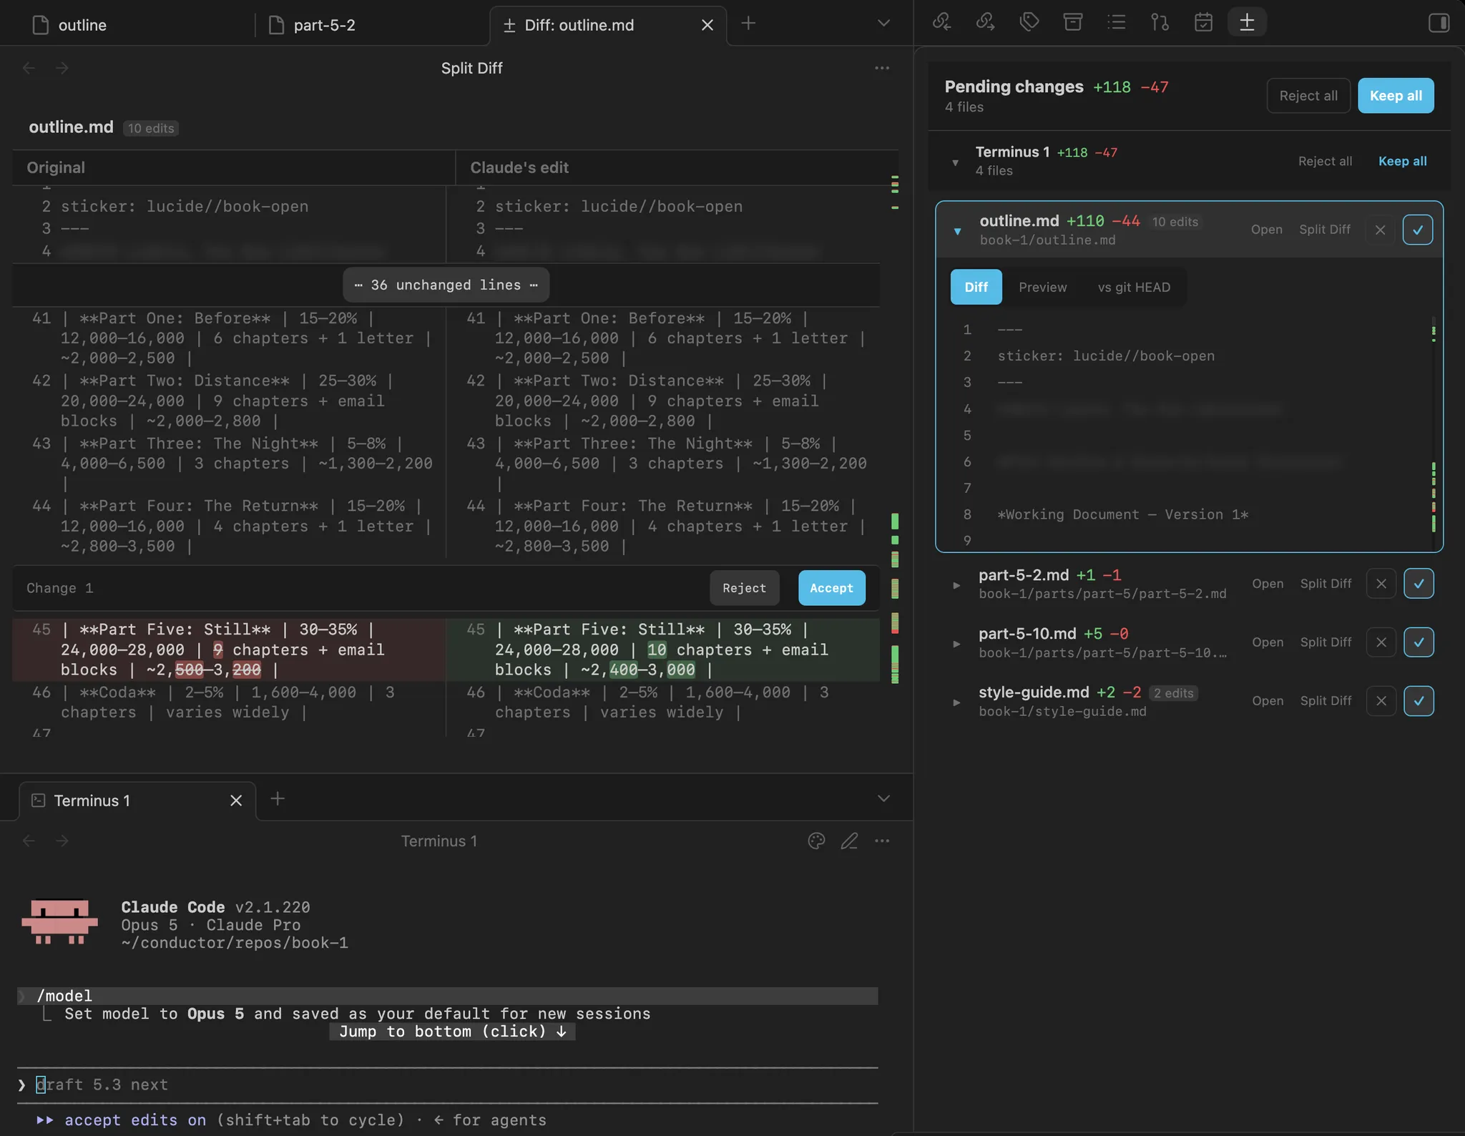Reject outline.md changes with X icon

tap(1381, 230)
